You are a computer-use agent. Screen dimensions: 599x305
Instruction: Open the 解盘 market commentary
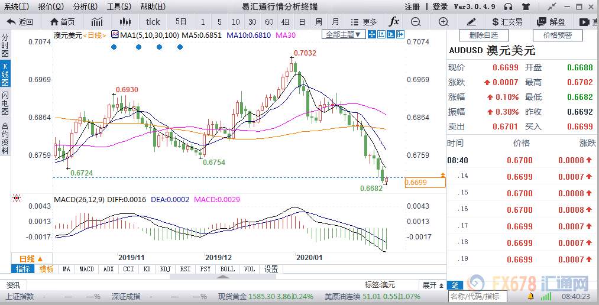551,22
